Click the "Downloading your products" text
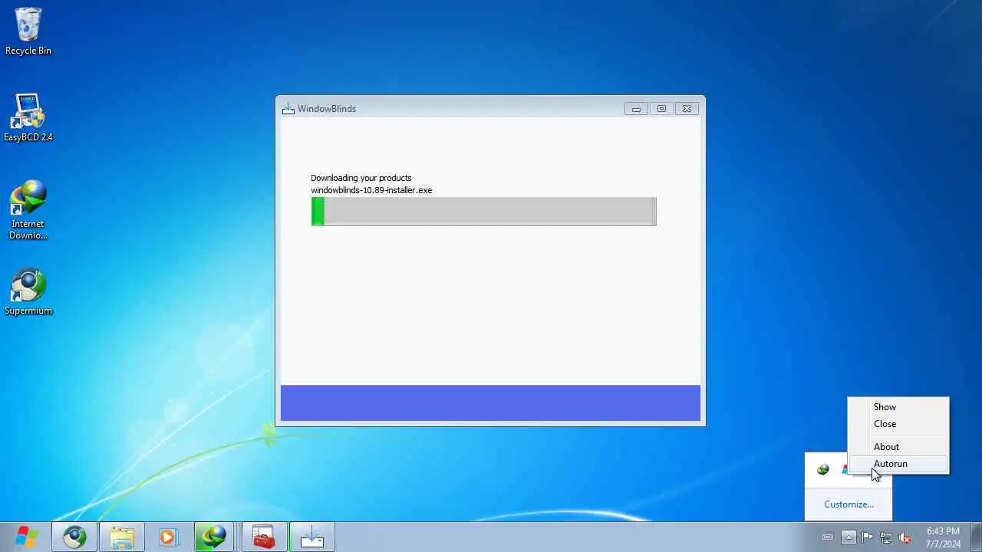This screenshot has width=982, height=552. [x=361, y=178]
